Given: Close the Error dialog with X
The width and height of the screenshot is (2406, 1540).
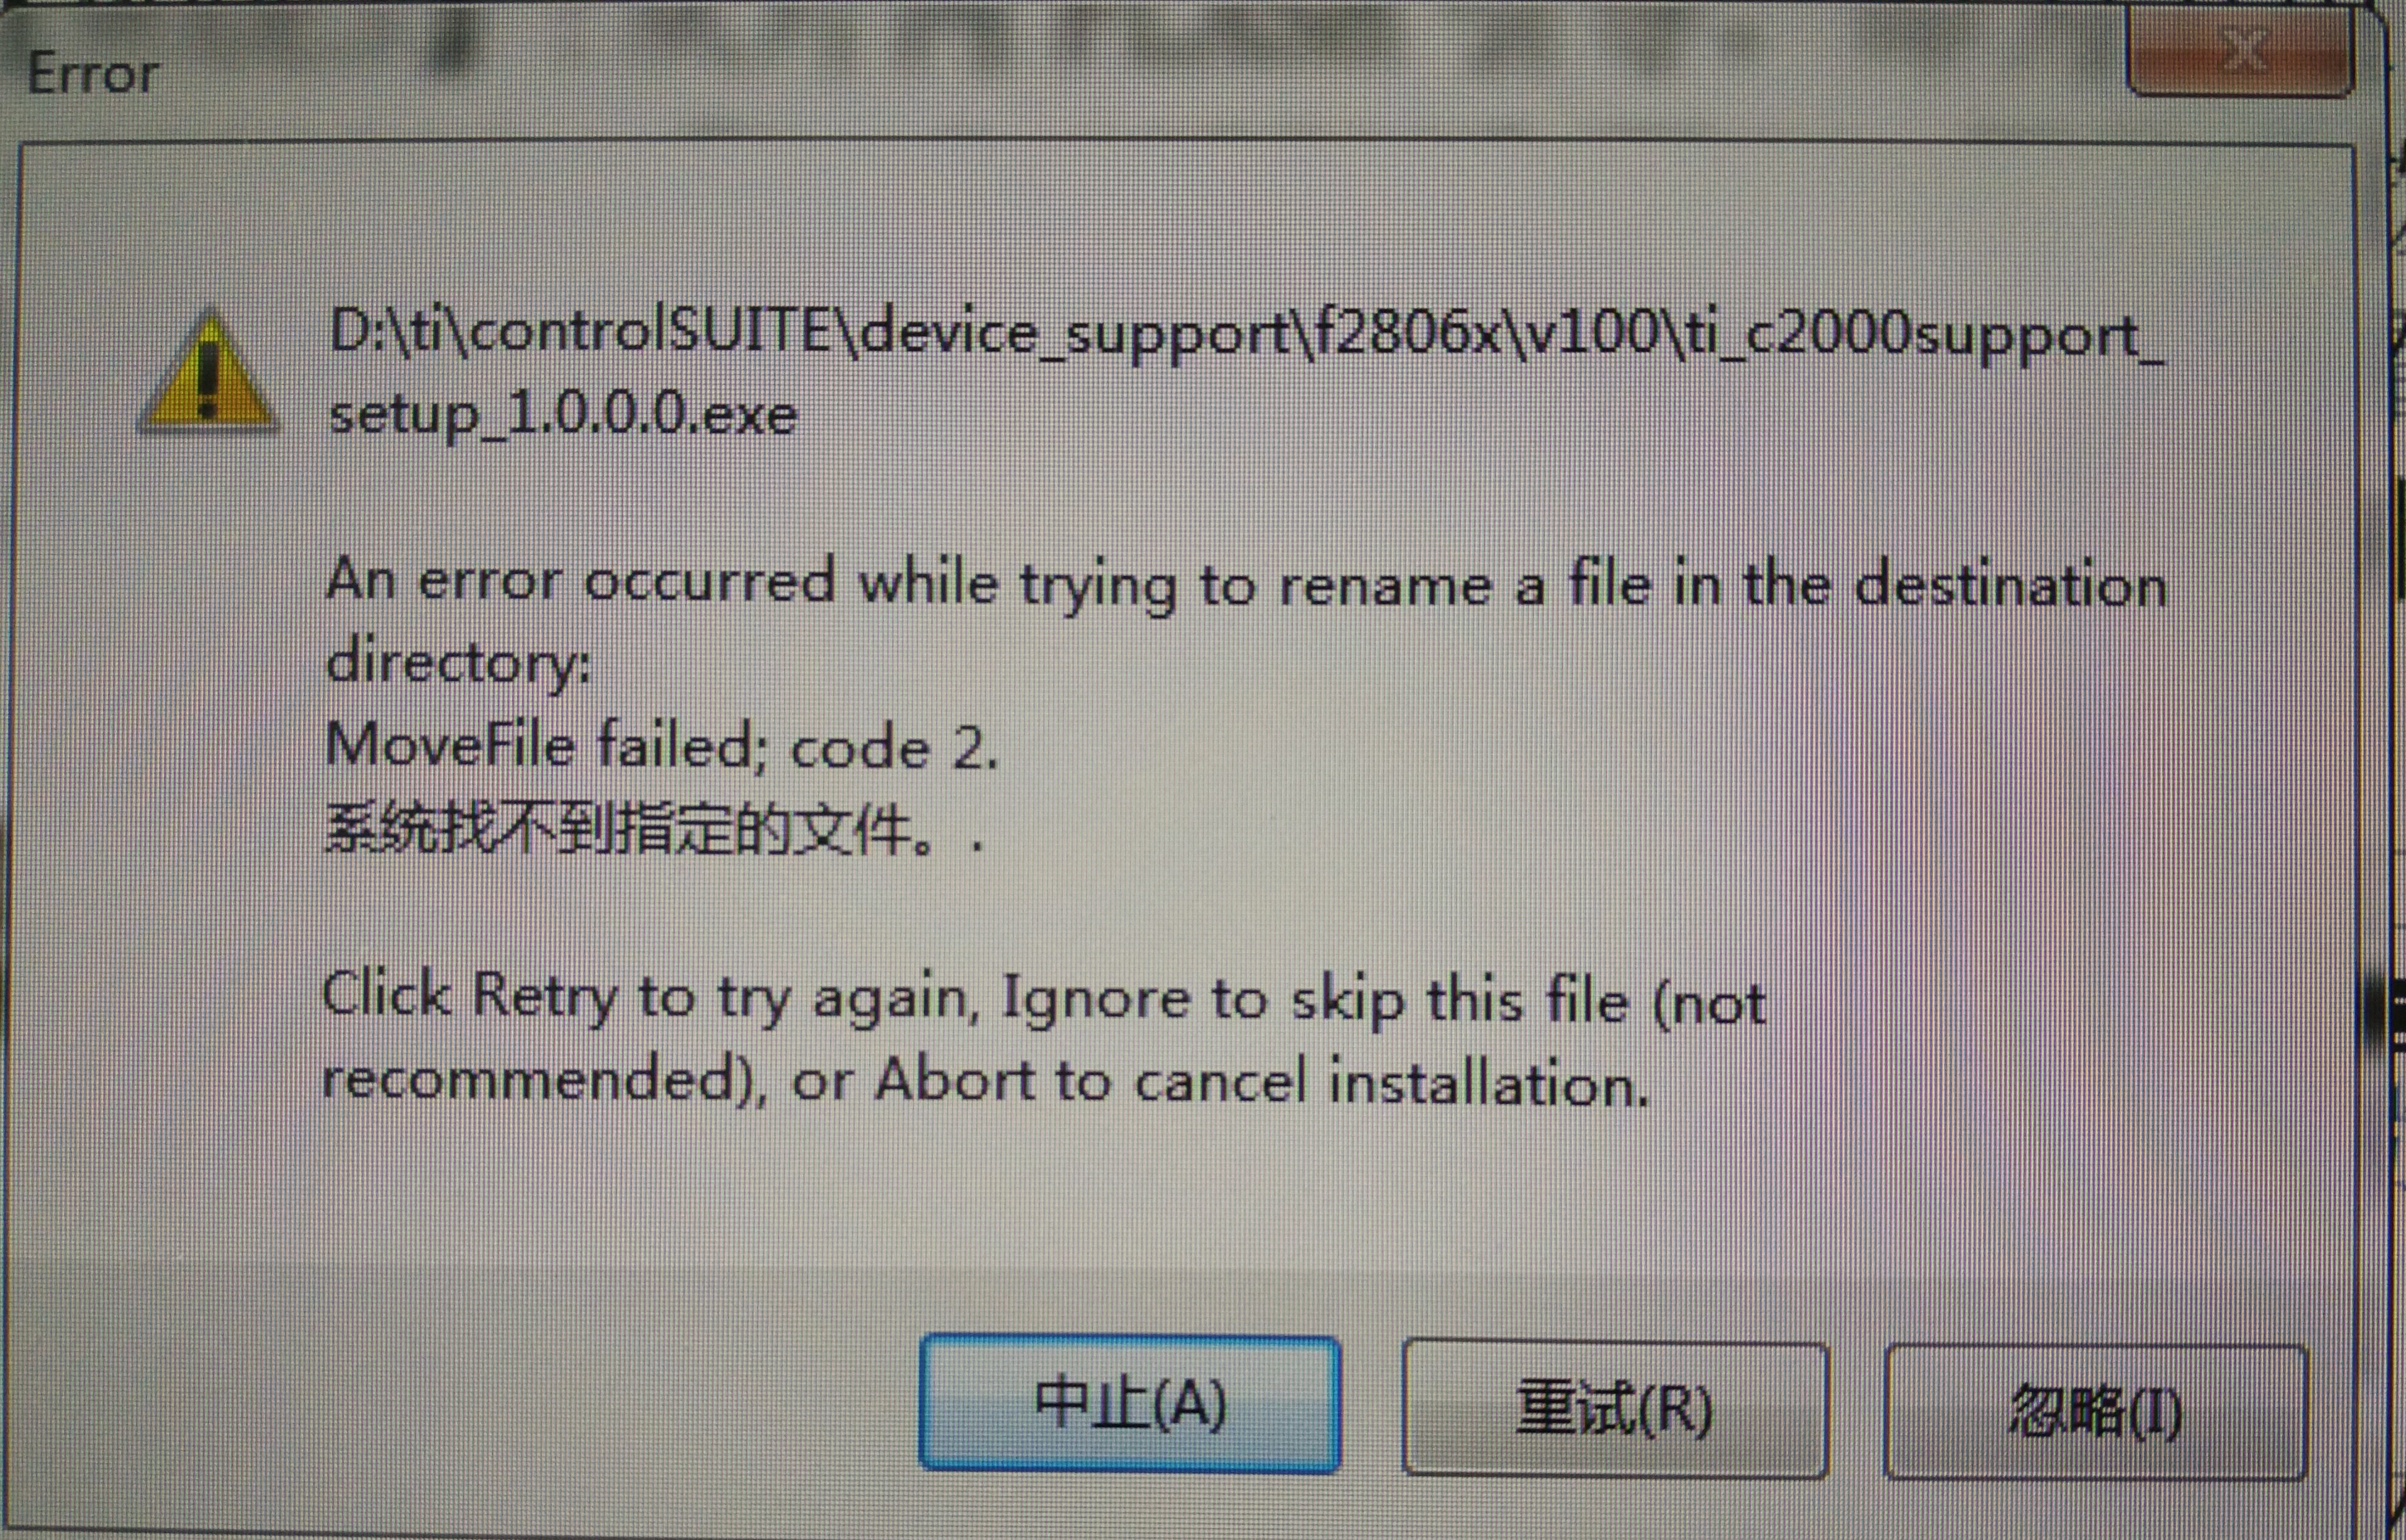Looking at the screenshot, I should pos(2241,50).
